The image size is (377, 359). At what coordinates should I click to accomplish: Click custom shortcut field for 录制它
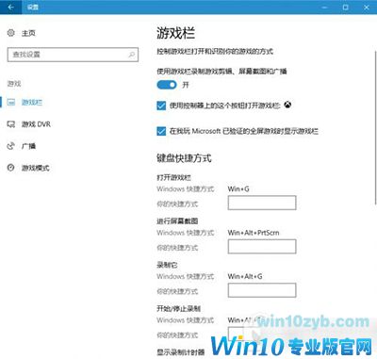262,290
